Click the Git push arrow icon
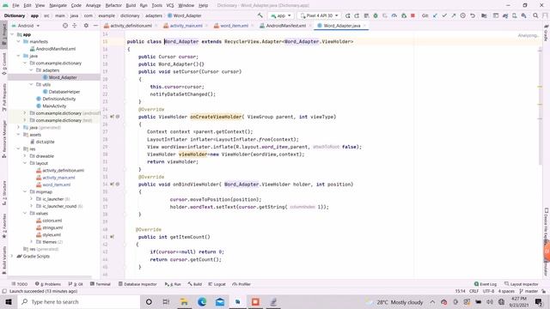This screenshot has height=309, width=550. pyautogui.click(x=454, y=15)
